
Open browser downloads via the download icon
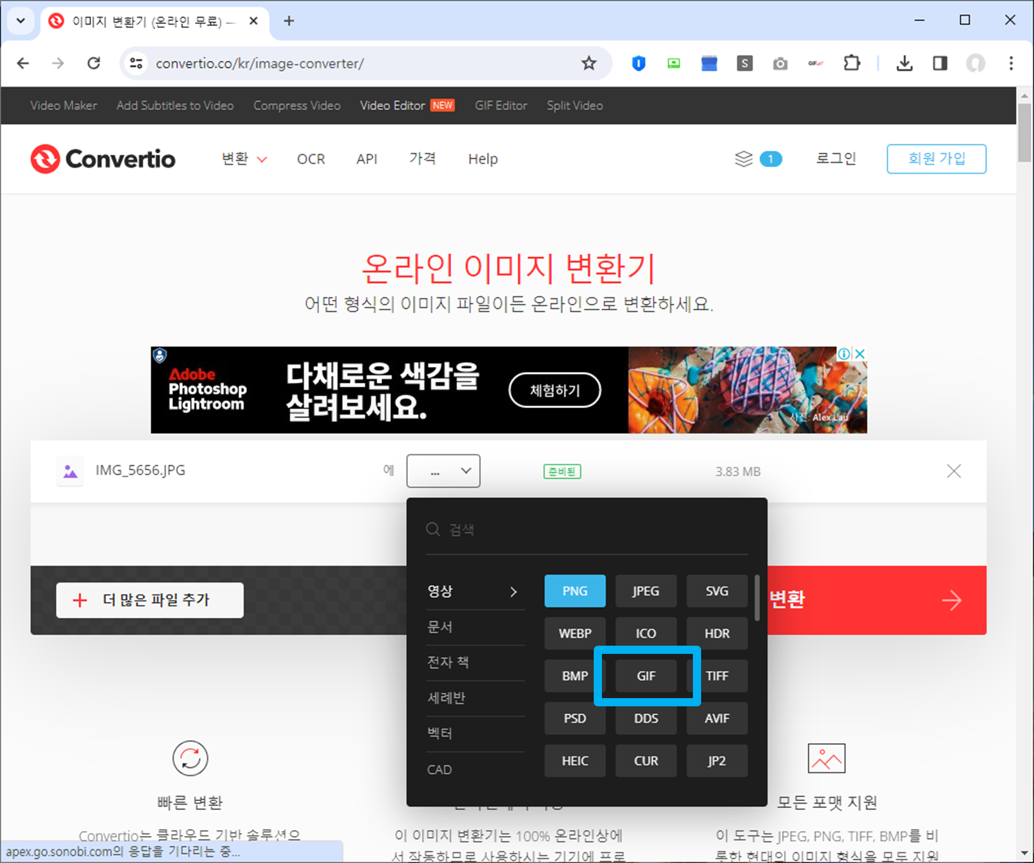click(x=905, y=63)
